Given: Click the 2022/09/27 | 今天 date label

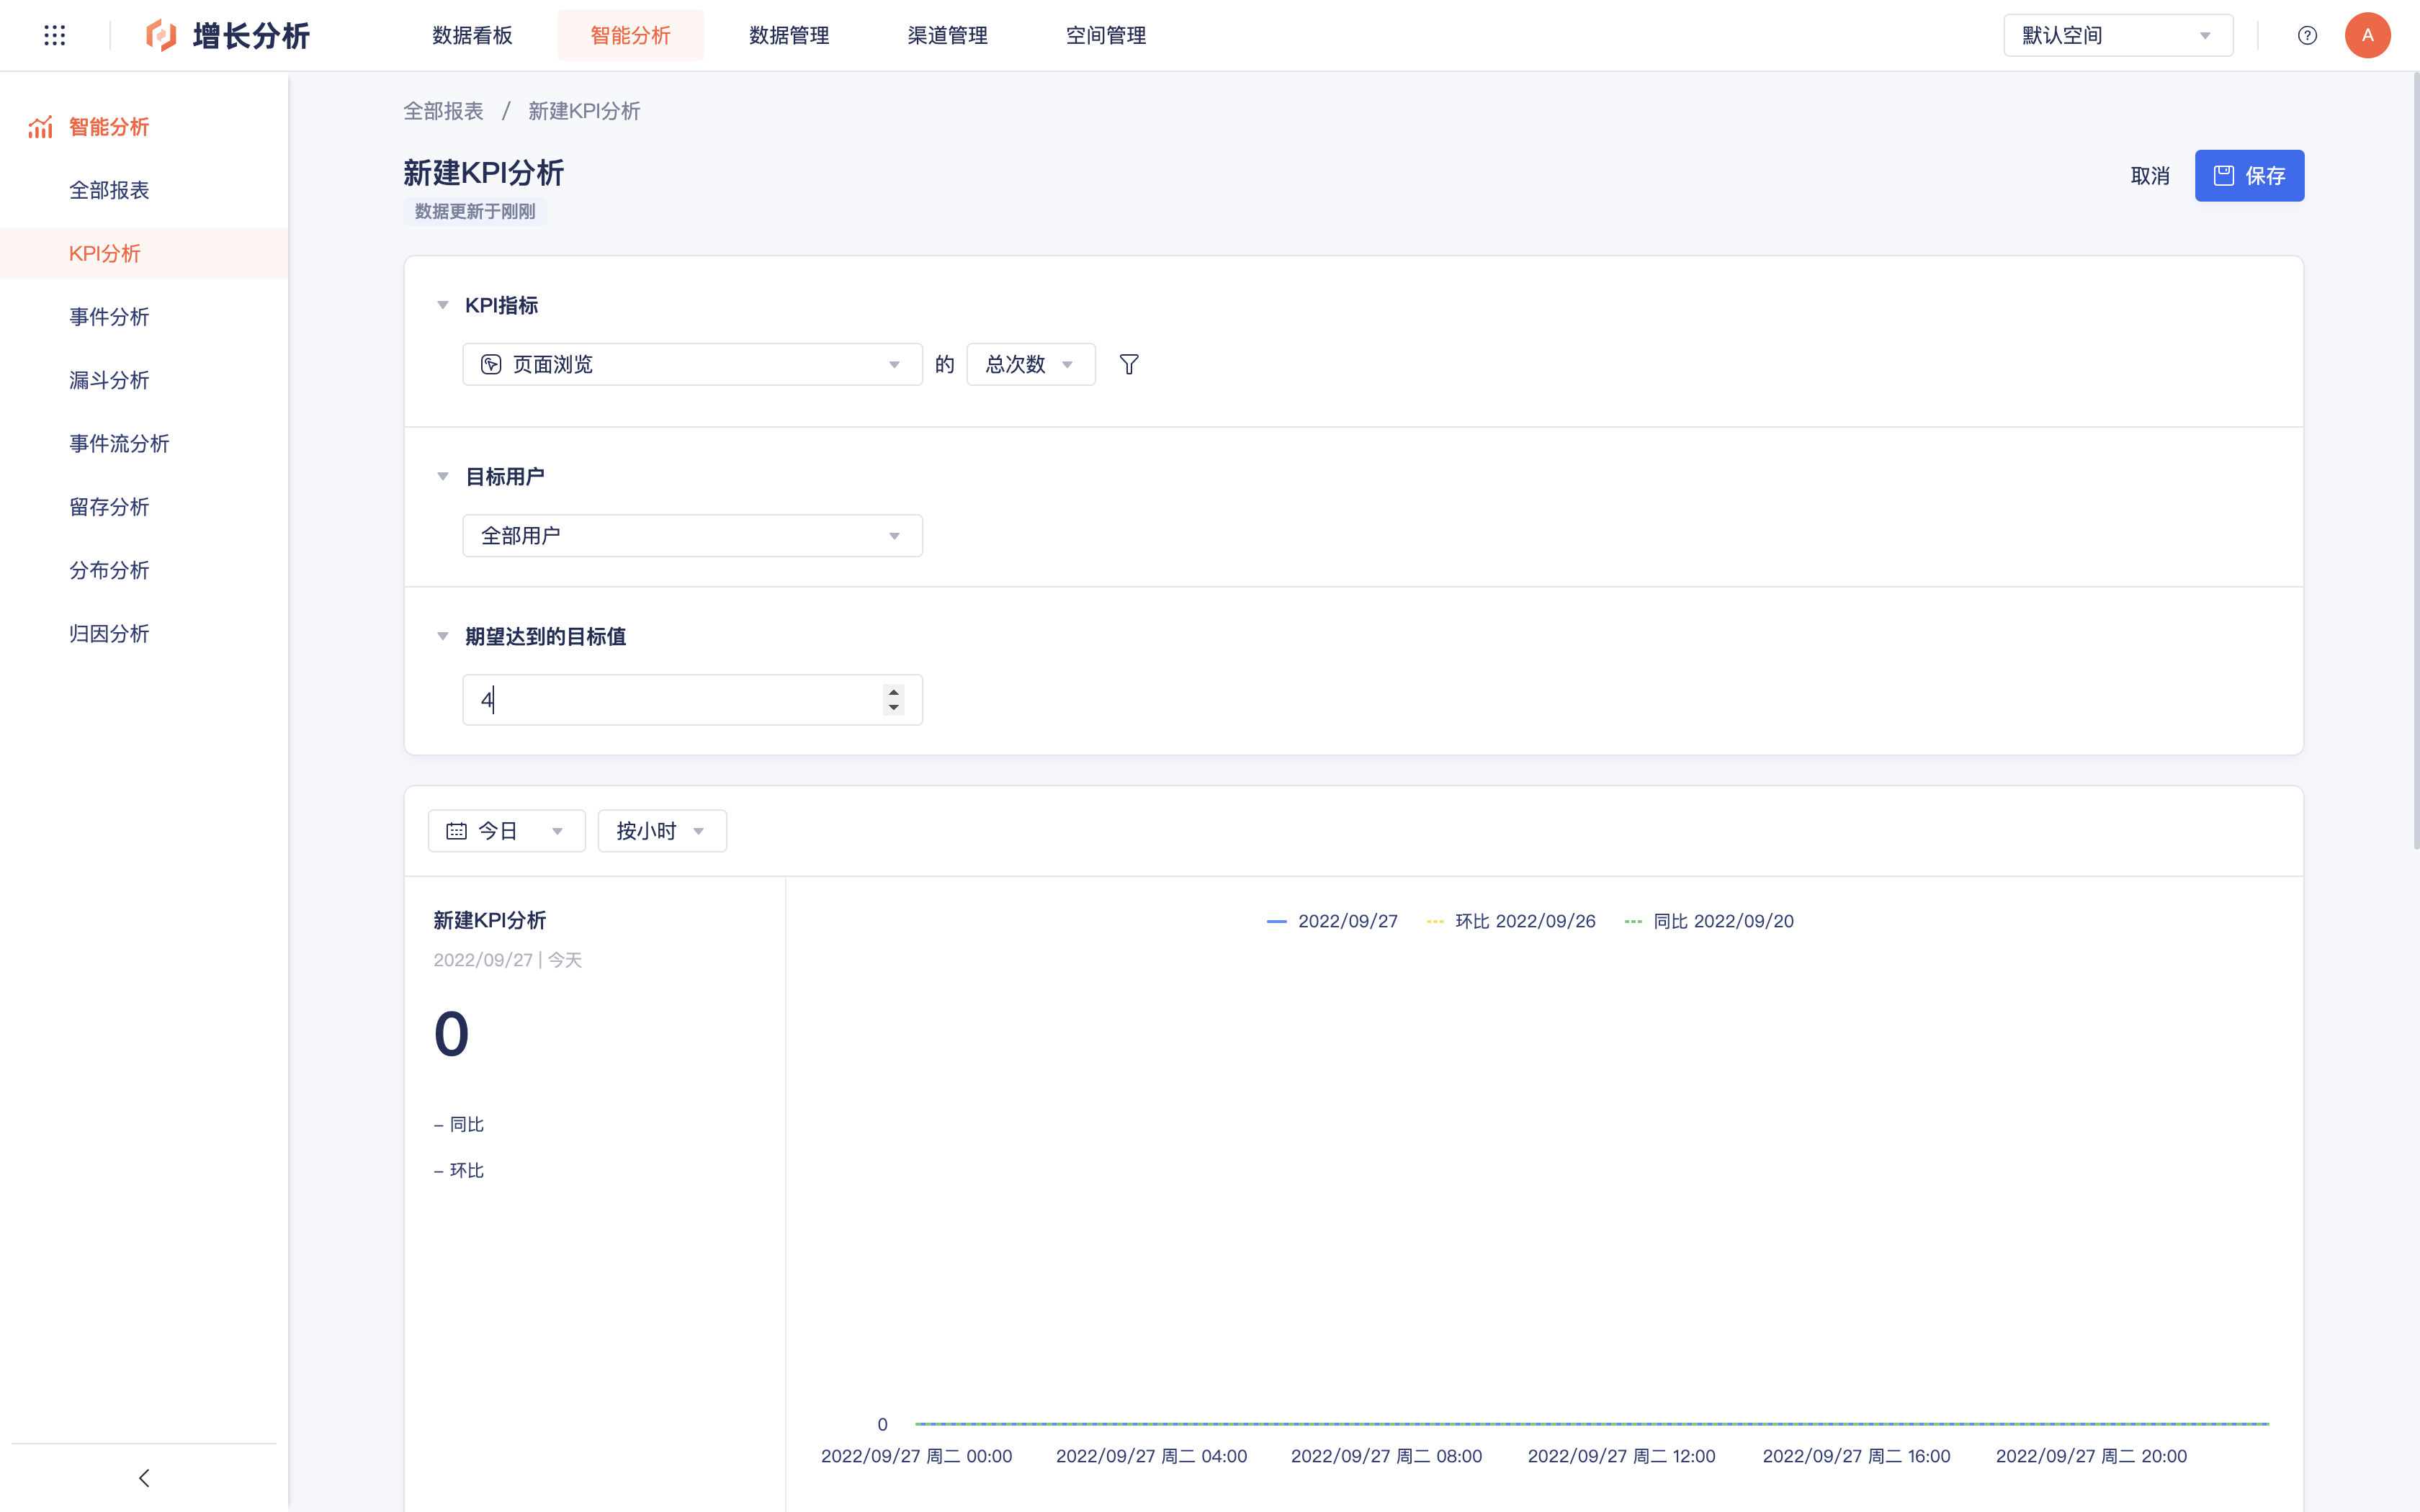Looking at the screenshot, I should click(x=508, y=960).
